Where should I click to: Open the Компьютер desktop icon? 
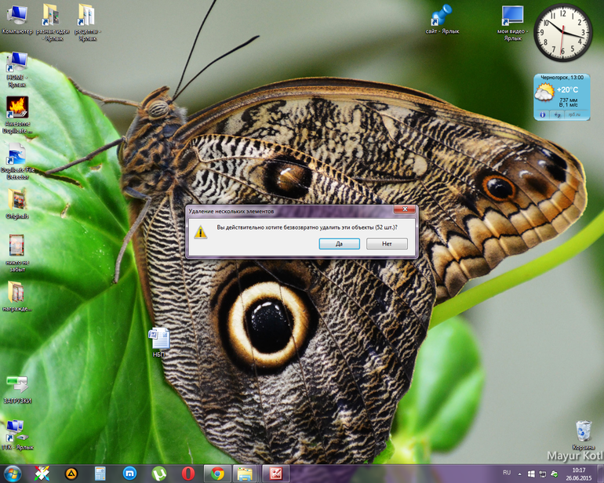[x=16, y=16]
